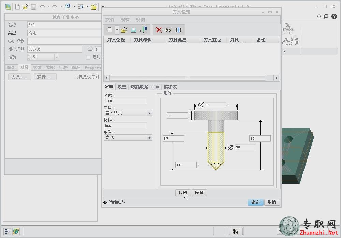Screen dimensions: 341x238
Task: Select 输出 tab in work center
Action: click(x=11, y=68)
